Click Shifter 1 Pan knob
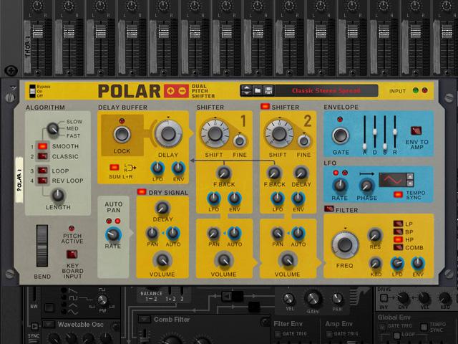The image size is (458, 344). coord(213,233)
